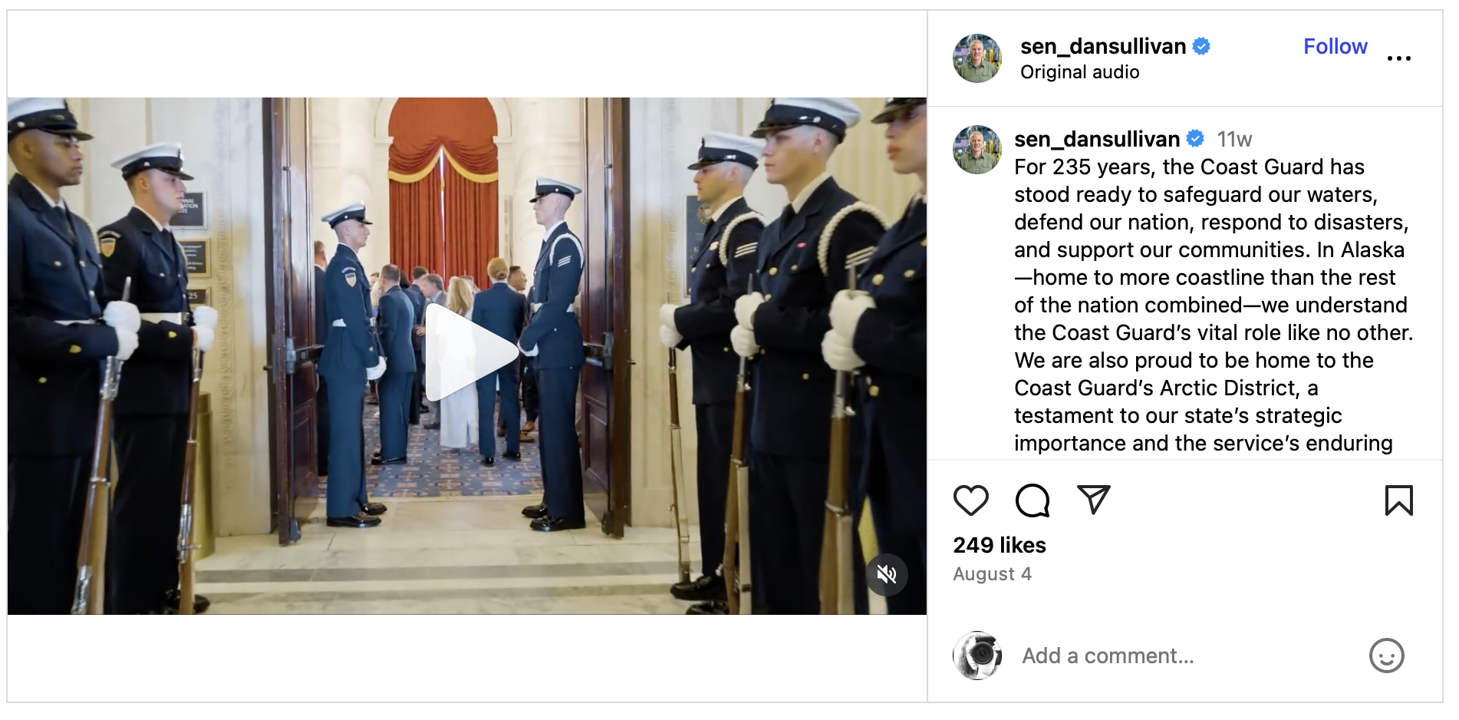Share the post via paper plane icon
The image size is (1459, 720).
1093,500
